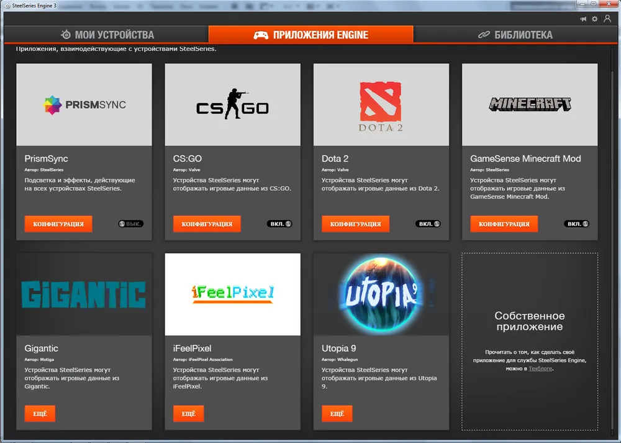Configure Dota 2 via КОНФИГУРАЦИЯ
Screen dimensions: 621x443
point(355,224)
